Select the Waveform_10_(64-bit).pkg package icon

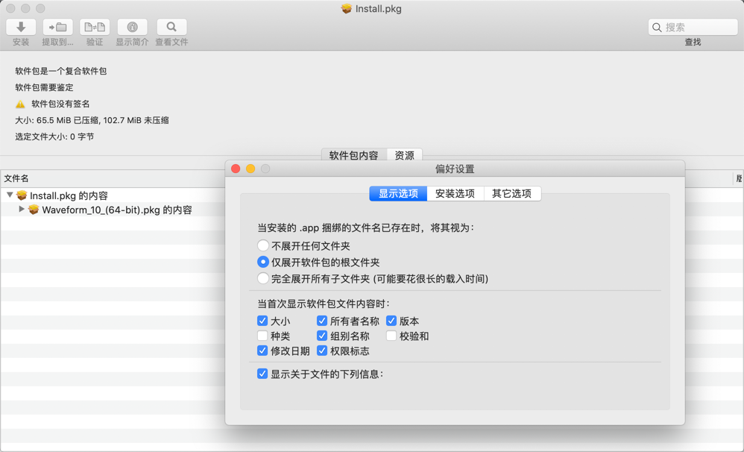(36, 210)
